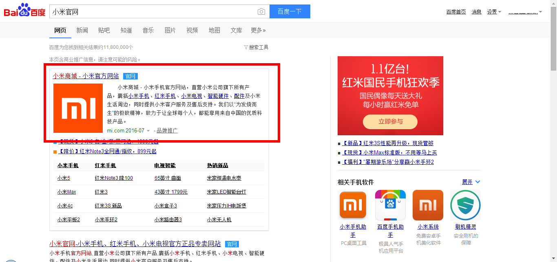
Task: Expand the mi.com snapshot dropdown arrow
Action: (x=148, y=131)
